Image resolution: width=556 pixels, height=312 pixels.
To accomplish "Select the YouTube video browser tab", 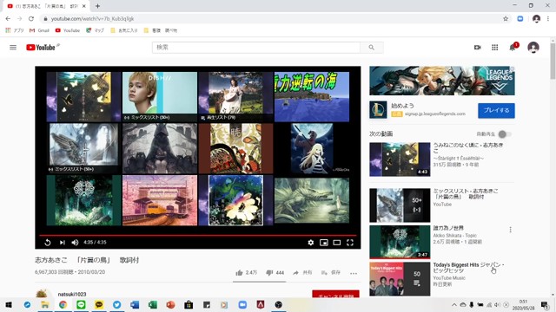I will coord(45,6).
